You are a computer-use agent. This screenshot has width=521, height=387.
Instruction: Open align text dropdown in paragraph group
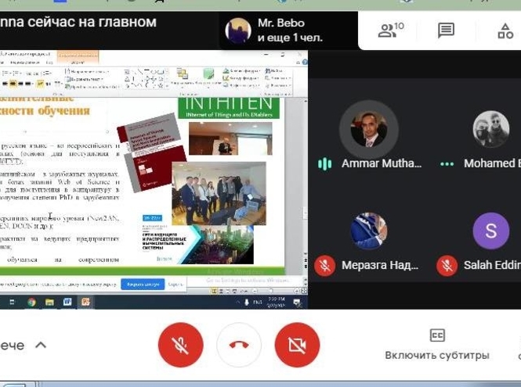tap(85, 79)
